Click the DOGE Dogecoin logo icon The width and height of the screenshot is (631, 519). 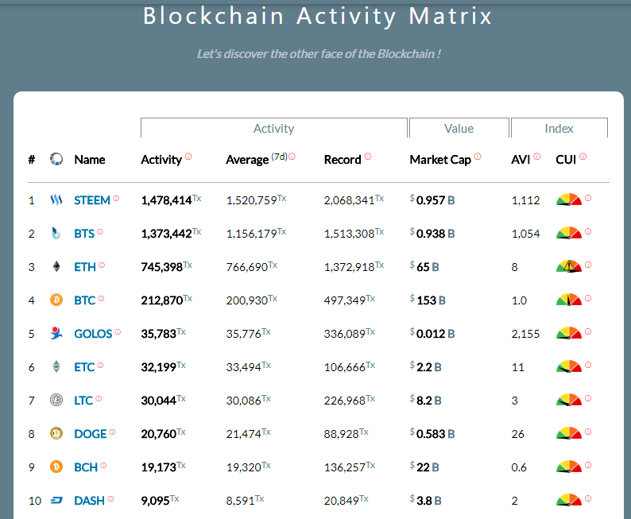pyautogui.click(x=56, y=433)
